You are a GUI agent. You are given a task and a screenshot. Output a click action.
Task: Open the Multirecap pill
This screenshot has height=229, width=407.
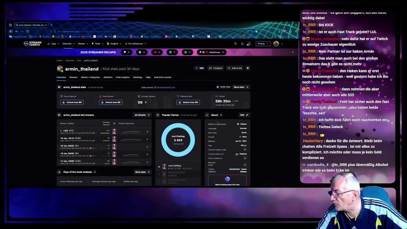212,52
